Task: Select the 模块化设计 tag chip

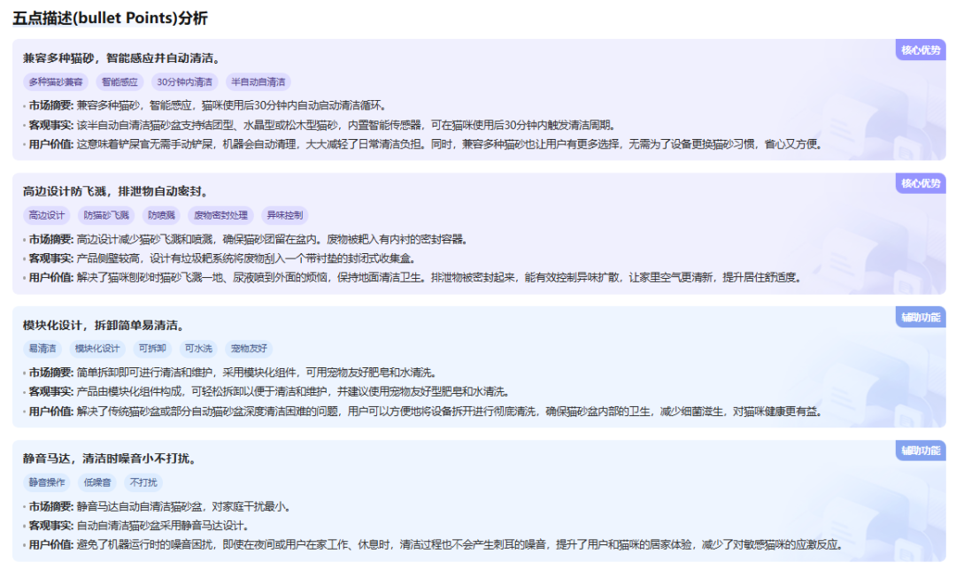Action: point(97,349)
